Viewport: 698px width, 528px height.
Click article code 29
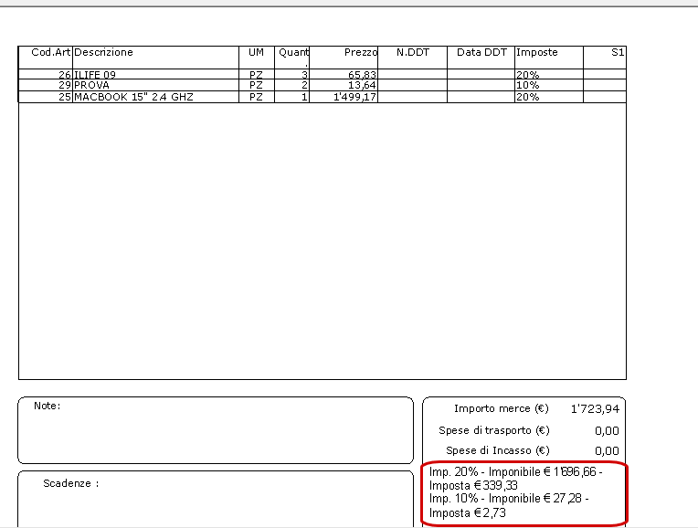(65, 85)
